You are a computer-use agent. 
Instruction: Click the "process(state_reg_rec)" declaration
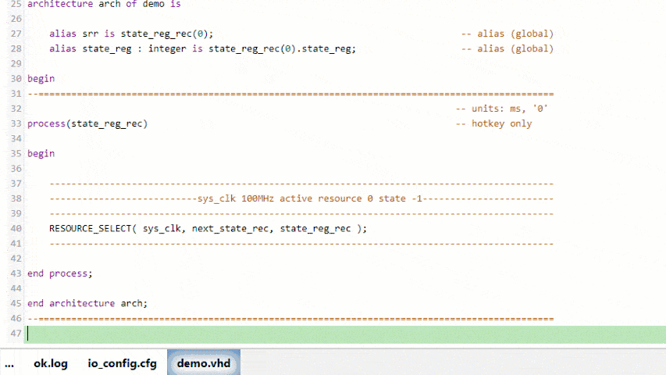coord(87,123)
